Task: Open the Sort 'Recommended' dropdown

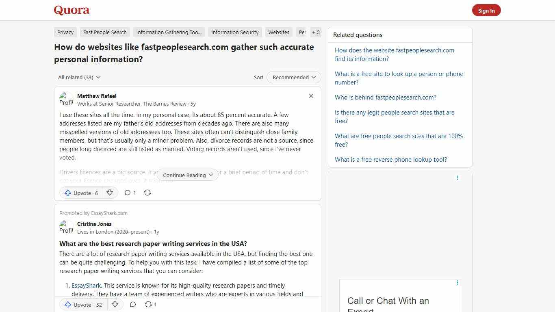Action: pyautogui.click(x=293, y=77)
